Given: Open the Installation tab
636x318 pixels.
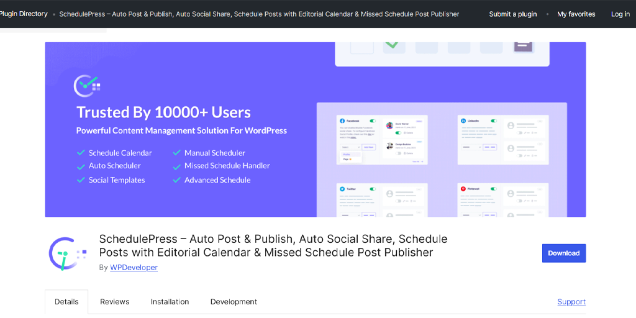Looking at the screenshot, I should tap(170, 302).
